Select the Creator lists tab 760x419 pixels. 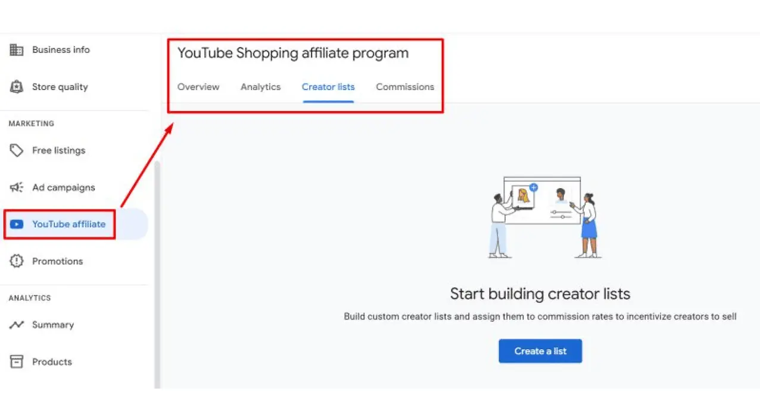pos(328,87)
